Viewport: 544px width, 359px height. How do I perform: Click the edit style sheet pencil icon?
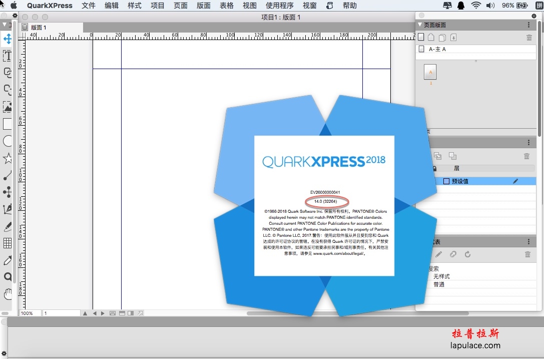click(438, 254)
